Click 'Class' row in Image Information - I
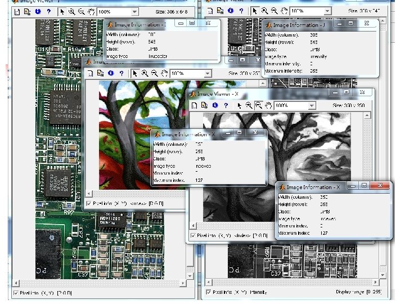The width and height of the screenshot is (405, 304). 161,49
